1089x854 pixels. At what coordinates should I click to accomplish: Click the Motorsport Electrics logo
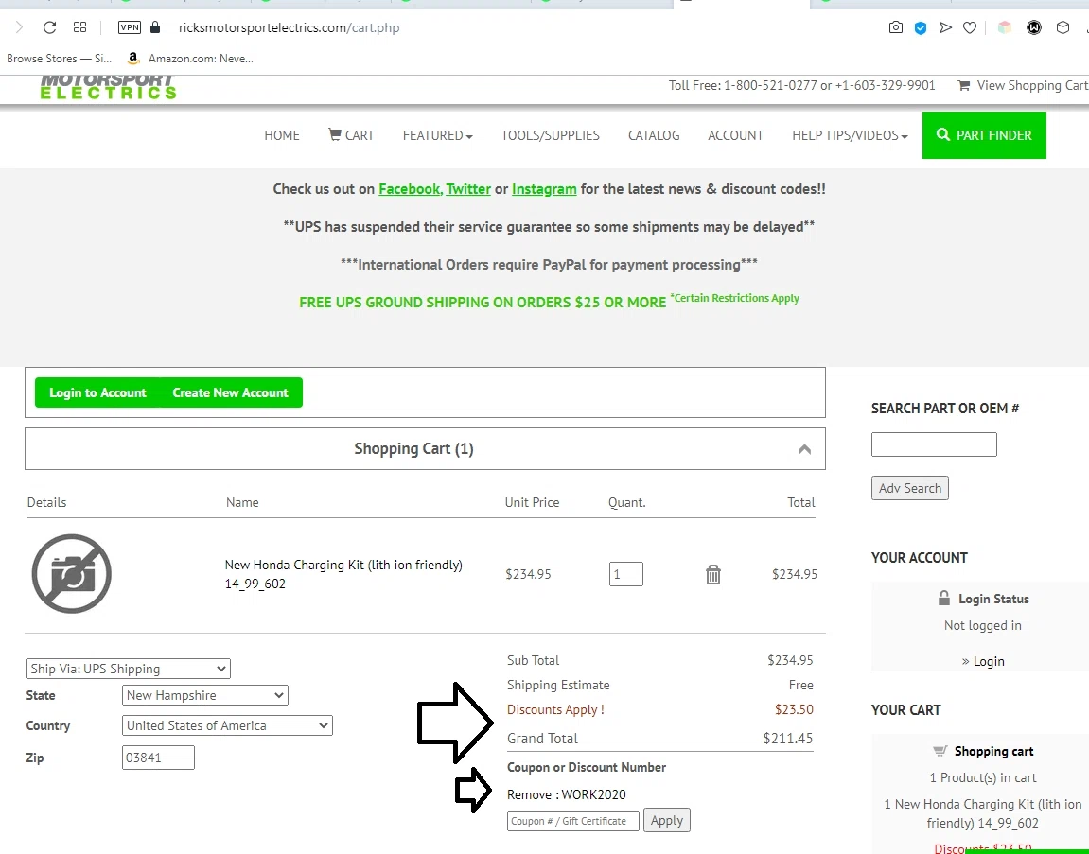pyautogui.click(x=108, y=87)
